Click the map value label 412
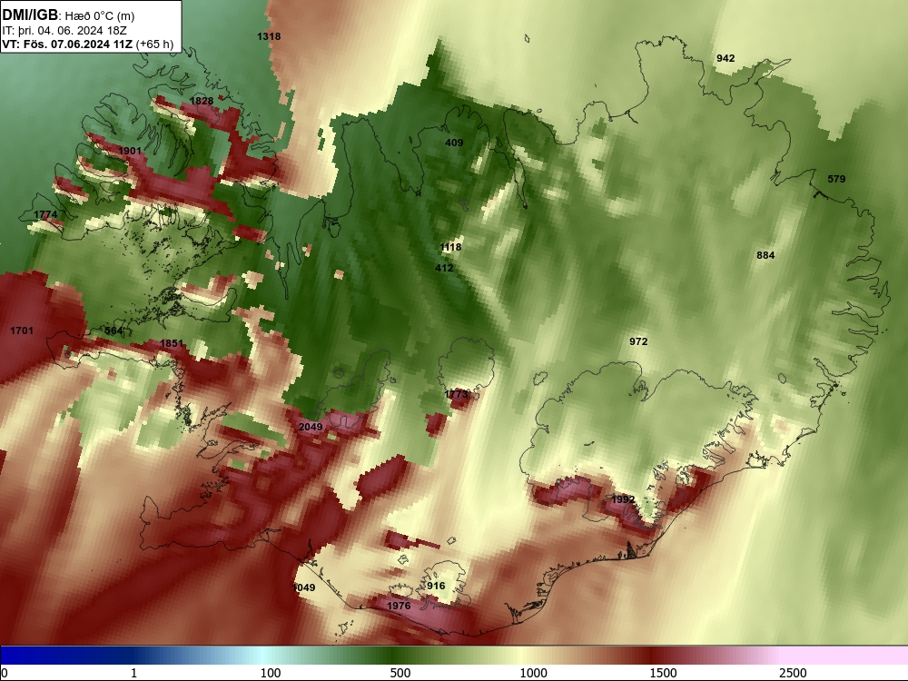Viewport: 908px width, 681px height. click(444, 268)
